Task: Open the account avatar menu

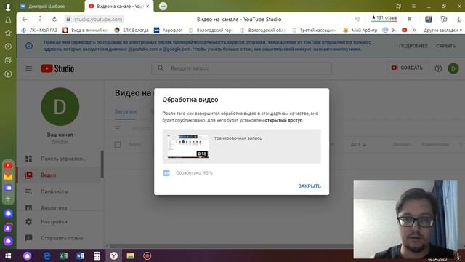Action: (453, 68)
